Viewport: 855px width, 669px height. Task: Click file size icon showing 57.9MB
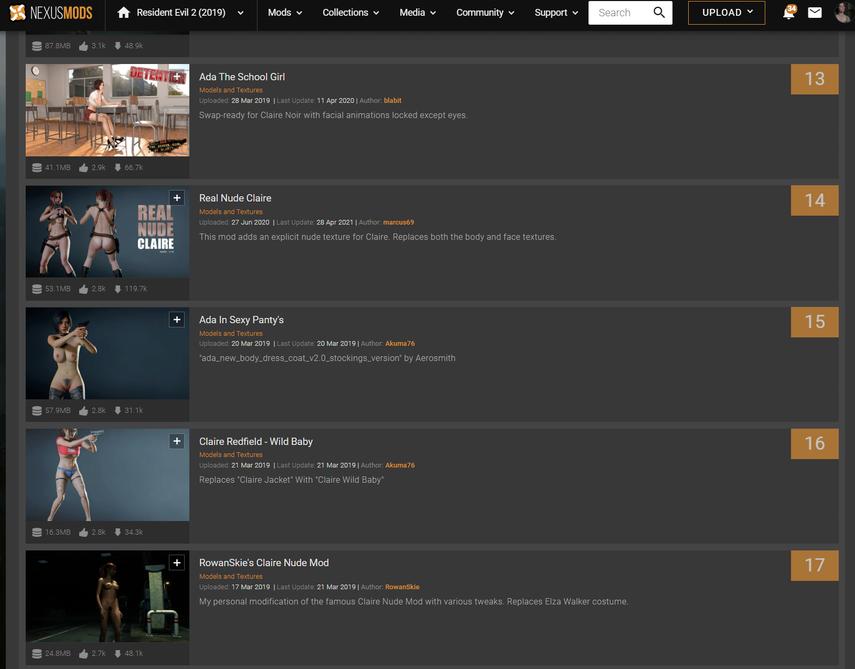[x=37, y=410]
